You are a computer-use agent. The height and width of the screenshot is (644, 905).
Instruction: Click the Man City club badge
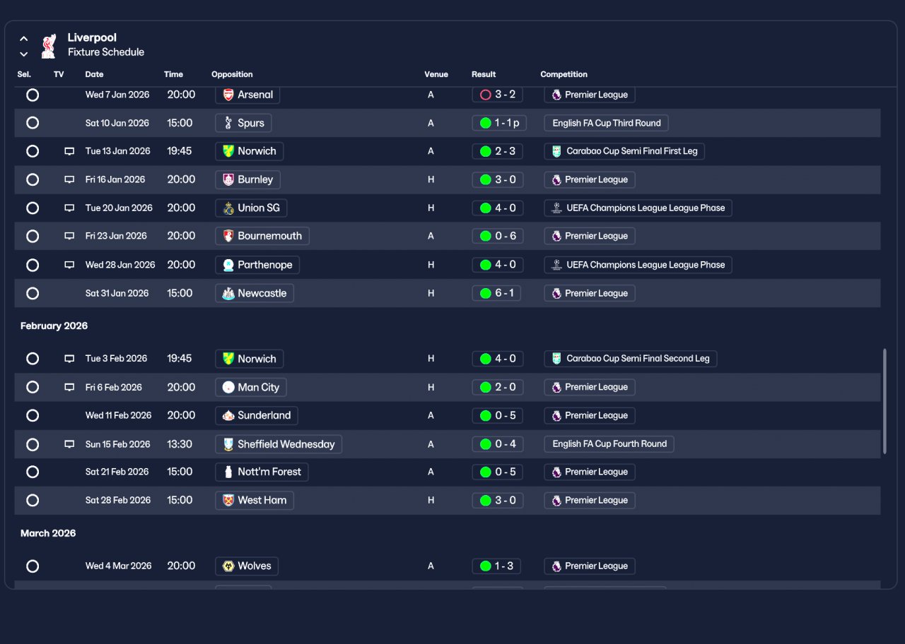(228, 387)
